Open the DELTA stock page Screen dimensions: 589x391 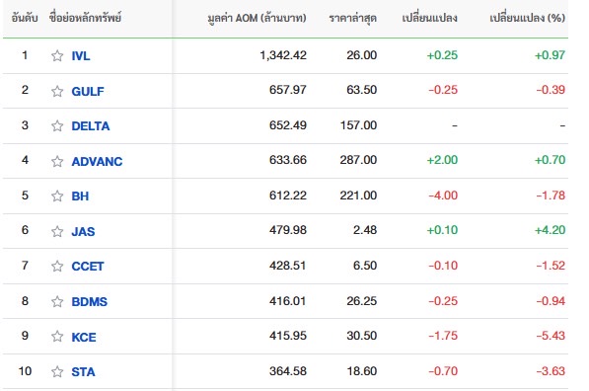tap(91, 126)
